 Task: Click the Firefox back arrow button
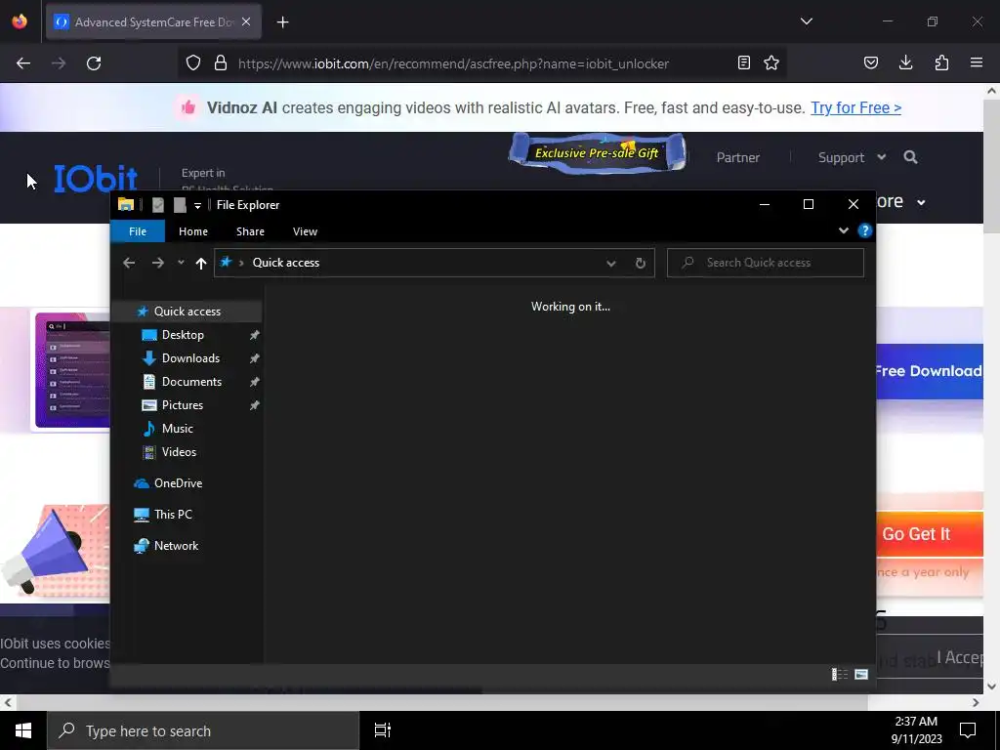(23, 63)
